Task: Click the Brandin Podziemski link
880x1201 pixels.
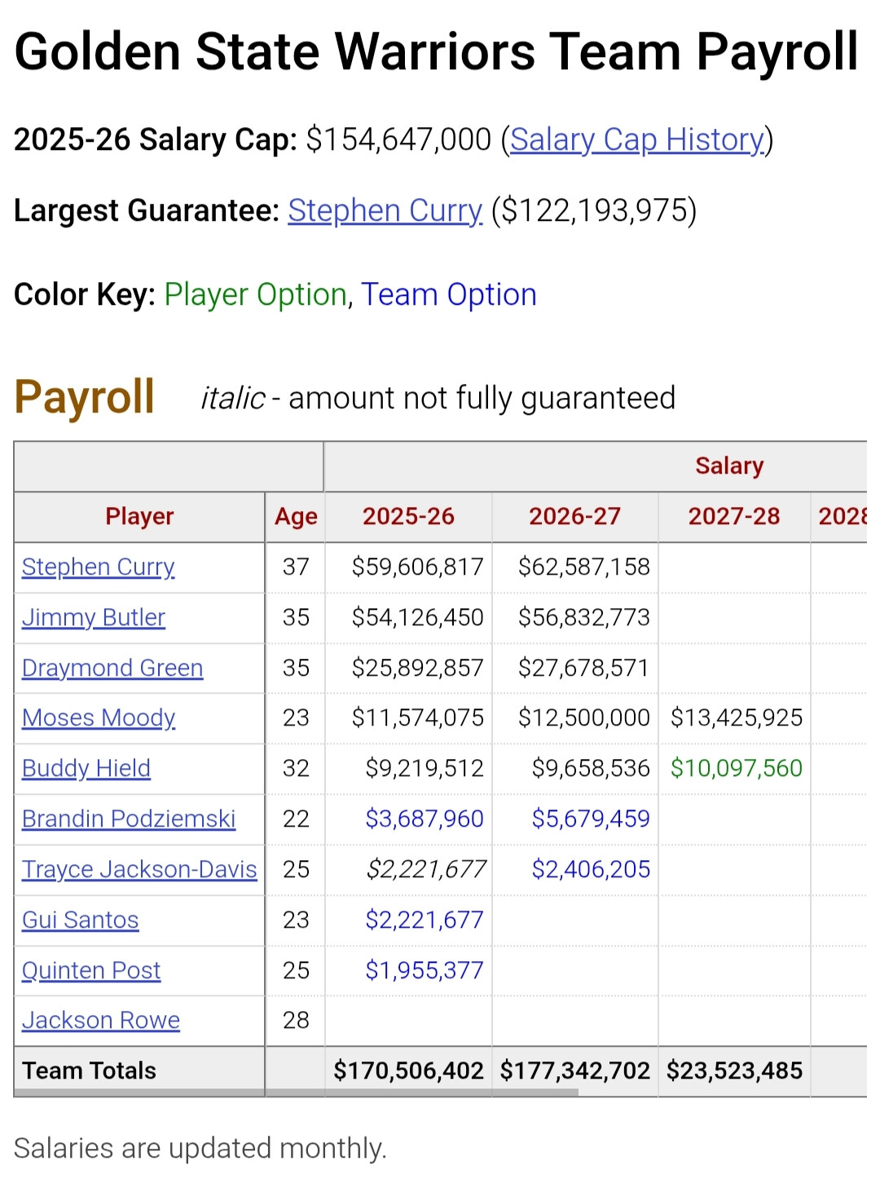Action: click(128, 819)
